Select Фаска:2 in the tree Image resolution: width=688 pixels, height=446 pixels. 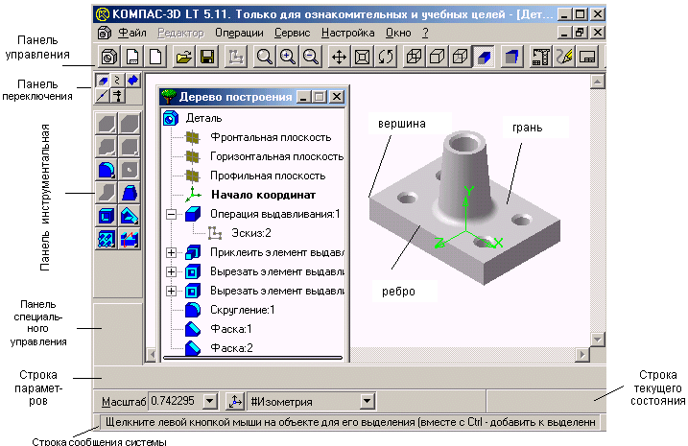231,348
